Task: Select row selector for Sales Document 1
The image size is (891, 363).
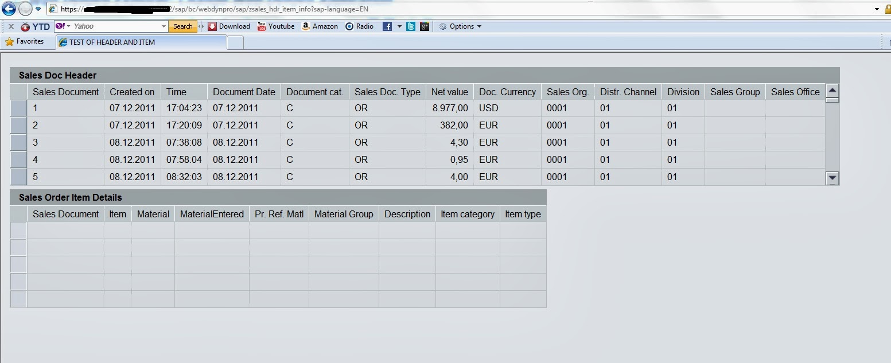Action: 19,108
